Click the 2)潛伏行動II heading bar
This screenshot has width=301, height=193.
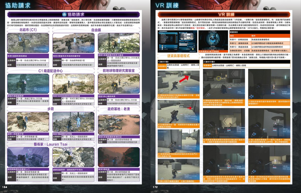click(247, 62)
